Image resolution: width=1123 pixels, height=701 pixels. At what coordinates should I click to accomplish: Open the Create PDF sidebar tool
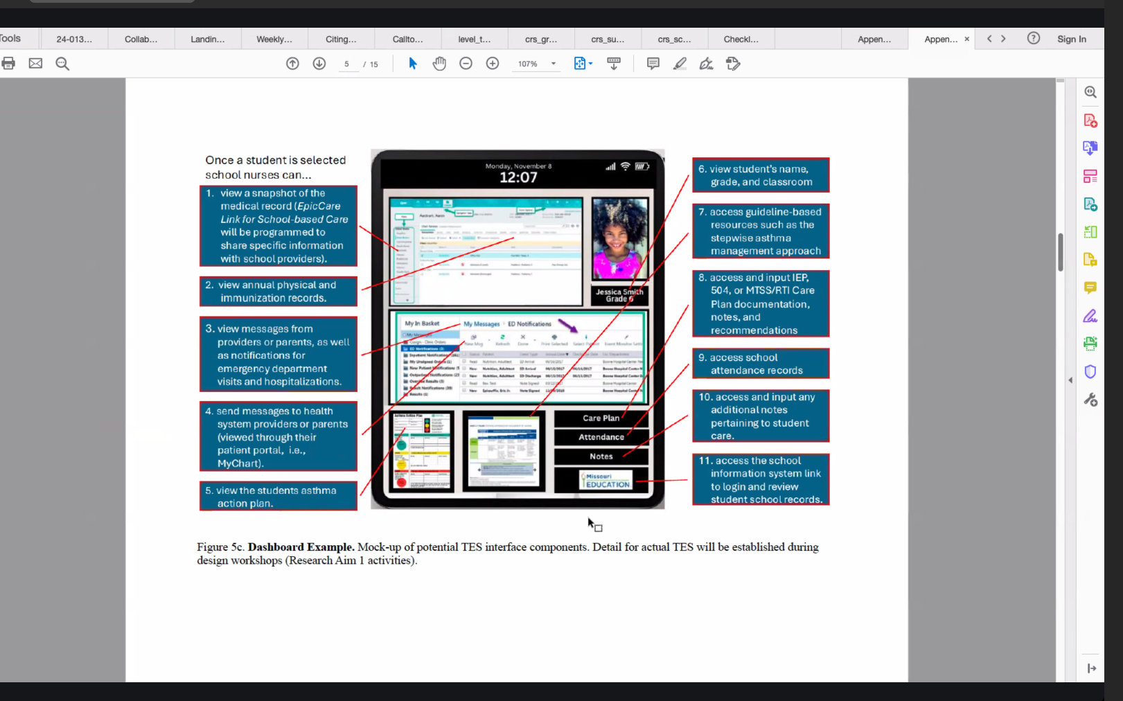pyautogui.click(x=1090, y=121)
